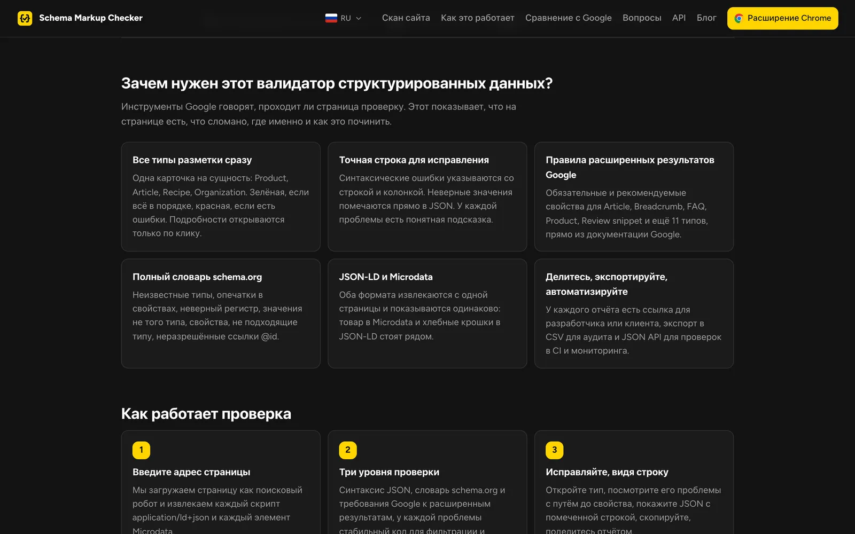Screen dimensions: 855x534
Task: Open the Вопросы nav link
Action: click(x=642, y=18)
